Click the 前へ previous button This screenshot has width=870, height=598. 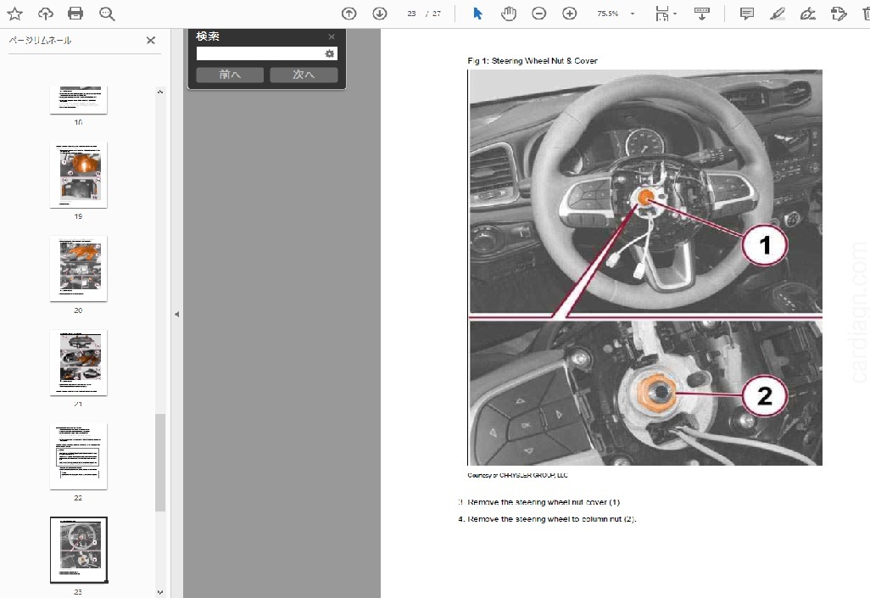230,75
